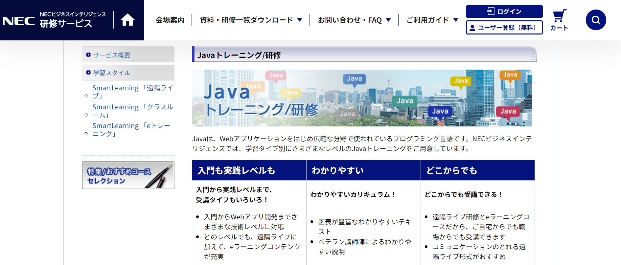621x265 pixels.
Task: Click 入門から実践レベルまで、 text
Action: click(x=234, y=189)
